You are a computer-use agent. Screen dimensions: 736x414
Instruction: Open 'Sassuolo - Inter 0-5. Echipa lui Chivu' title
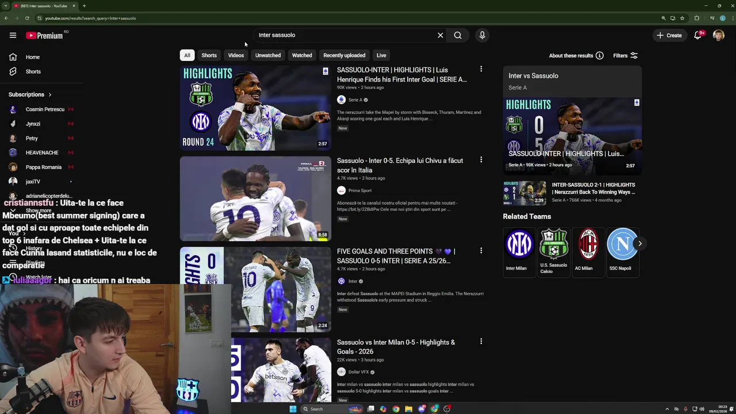[400, 166]
